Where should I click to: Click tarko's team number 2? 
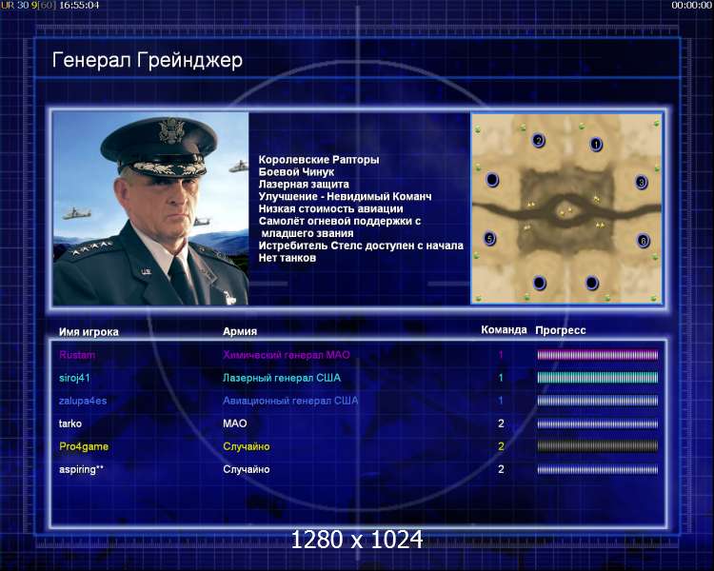point(501,423)
